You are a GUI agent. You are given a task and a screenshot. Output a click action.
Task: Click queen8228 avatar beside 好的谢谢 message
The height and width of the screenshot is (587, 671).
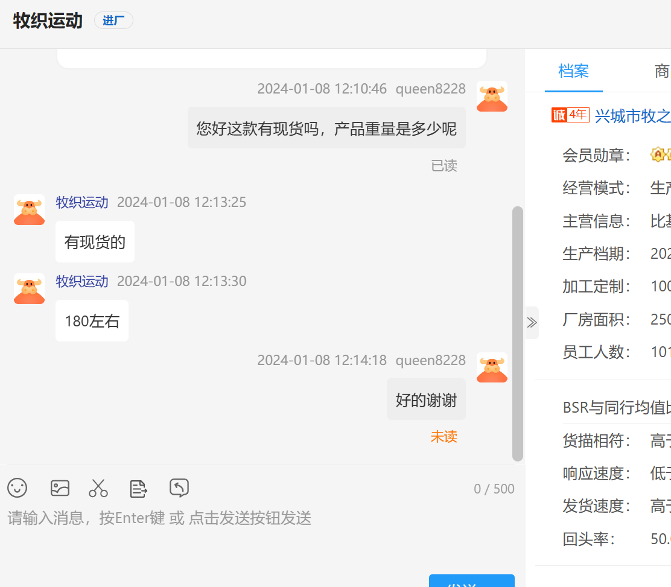pos(492,368)
